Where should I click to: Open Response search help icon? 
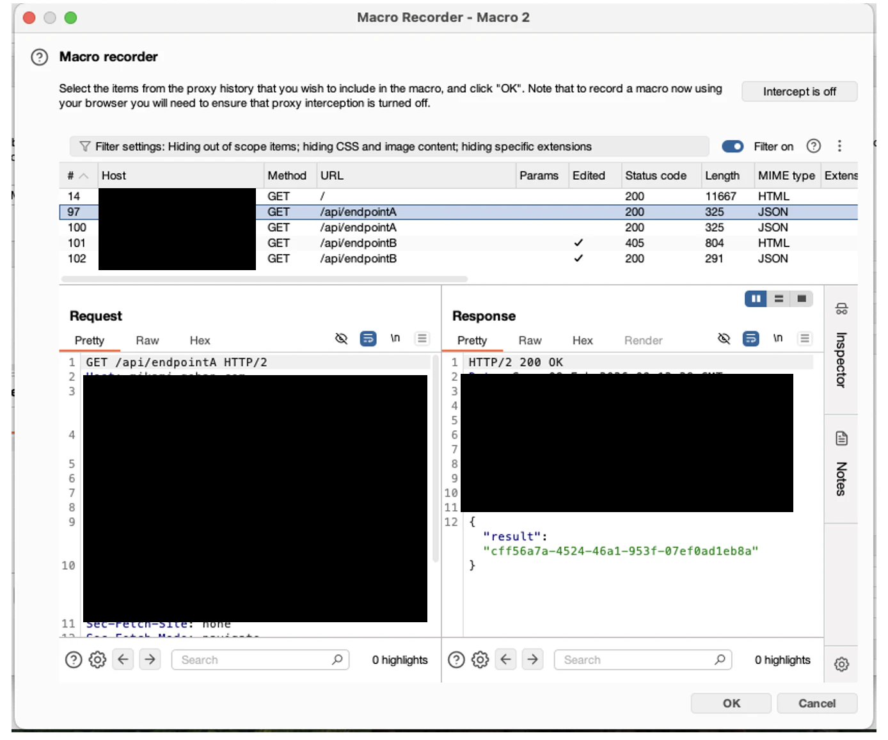456,659
